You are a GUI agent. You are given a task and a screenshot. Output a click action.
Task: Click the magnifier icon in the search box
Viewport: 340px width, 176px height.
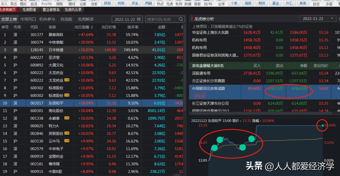(180, 19)
